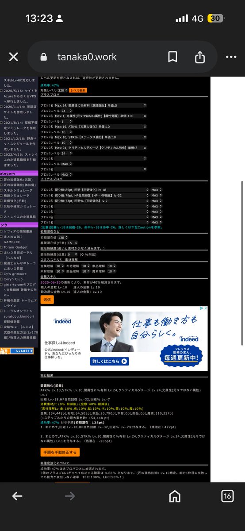
Task: Open STR%【ステータス強化】 property dropdown
Action: click(x=100, y=137)
